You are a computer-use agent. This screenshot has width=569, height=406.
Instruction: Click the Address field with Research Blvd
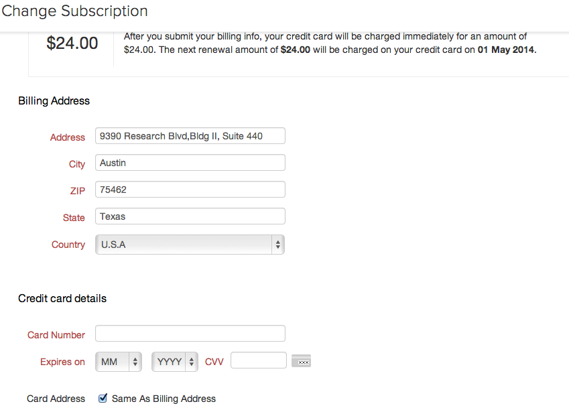[190, 136]
